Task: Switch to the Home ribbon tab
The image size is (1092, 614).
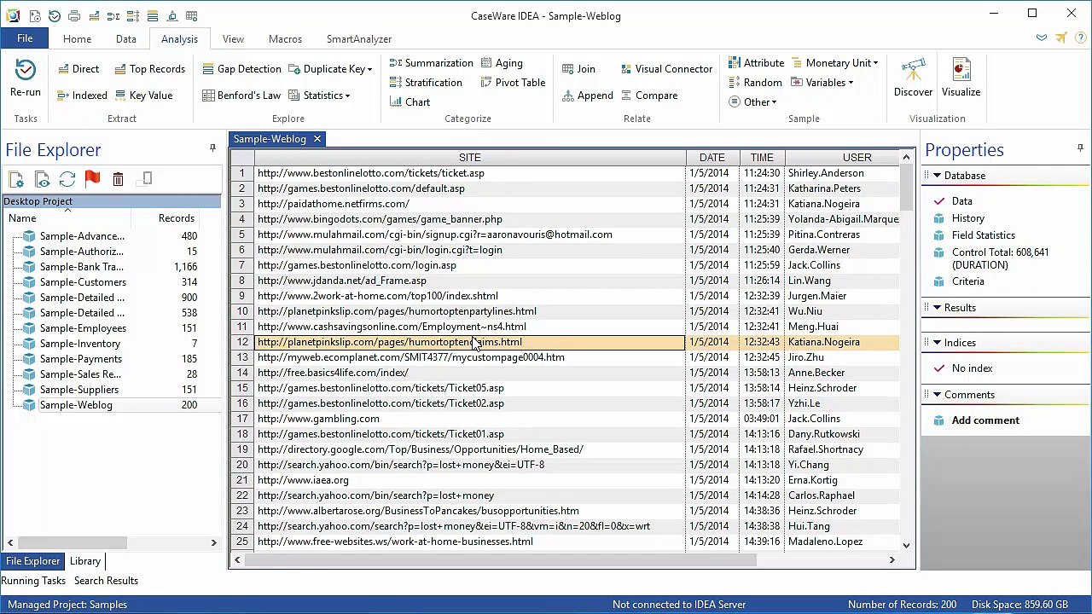Action: [77, 39]
